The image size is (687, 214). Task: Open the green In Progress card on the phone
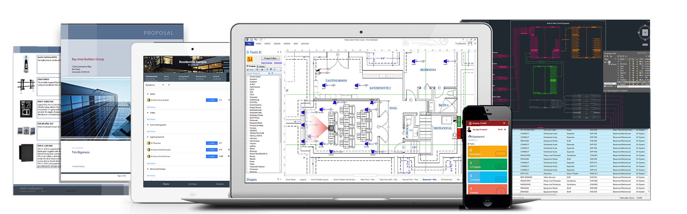tap(487, 164)
